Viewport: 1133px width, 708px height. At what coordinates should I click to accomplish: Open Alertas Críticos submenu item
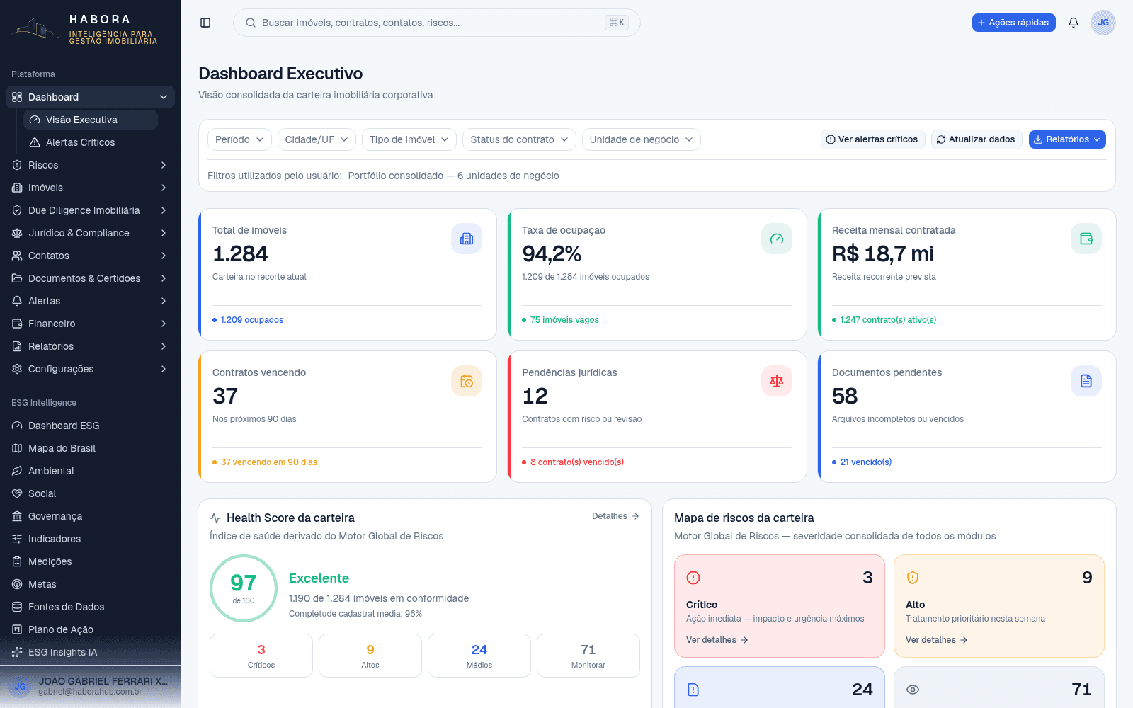91,142
